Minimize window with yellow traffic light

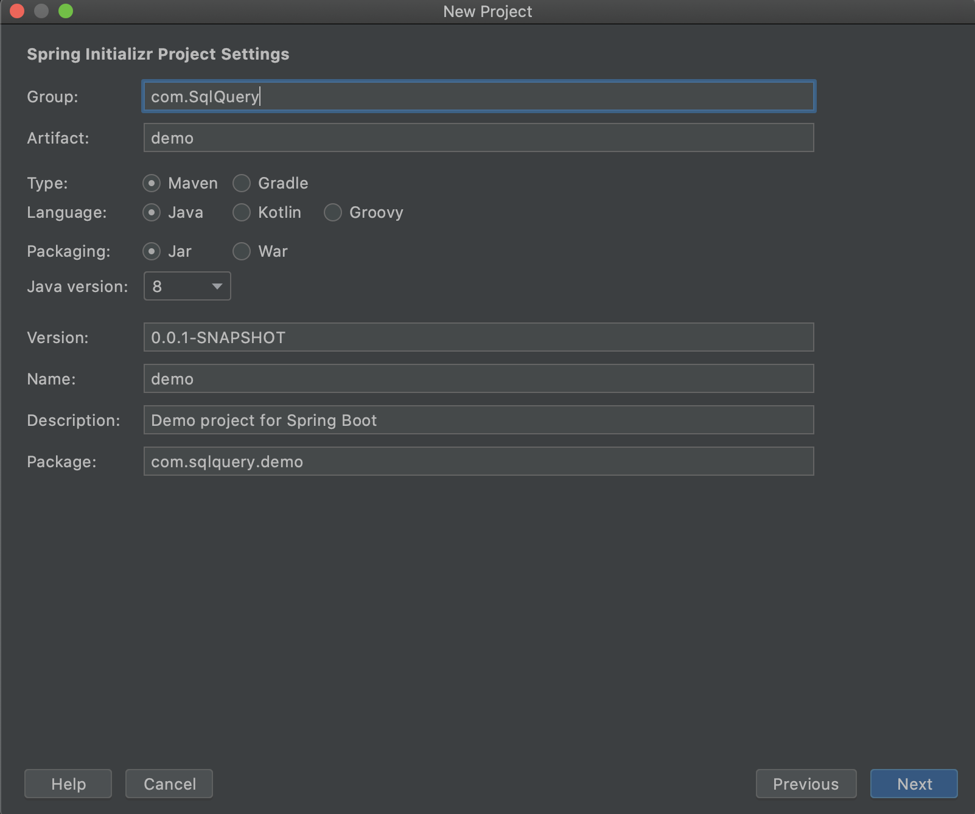[x=40, y=11]
